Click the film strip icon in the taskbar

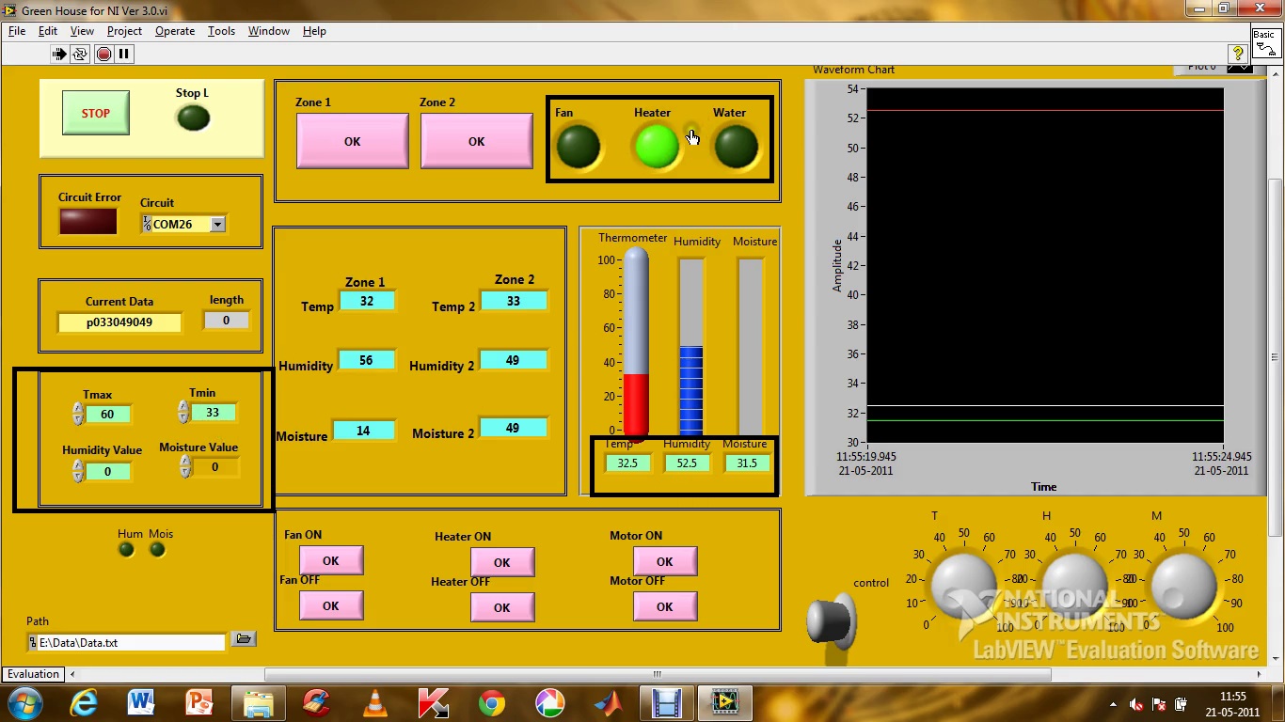666,703
